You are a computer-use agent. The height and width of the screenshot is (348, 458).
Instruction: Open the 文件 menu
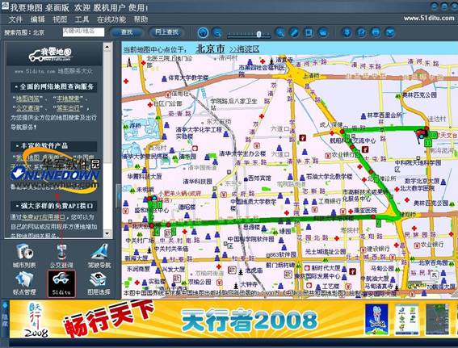15,19
